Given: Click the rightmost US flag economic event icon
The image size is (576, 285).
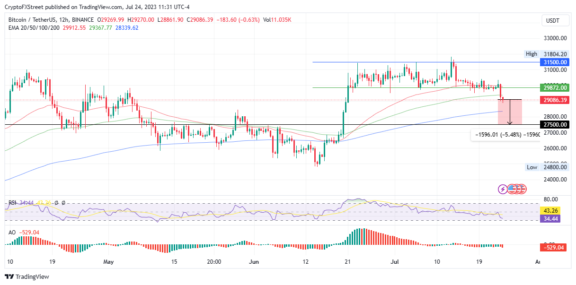Looking at the screenshot, I should [521, 190].
